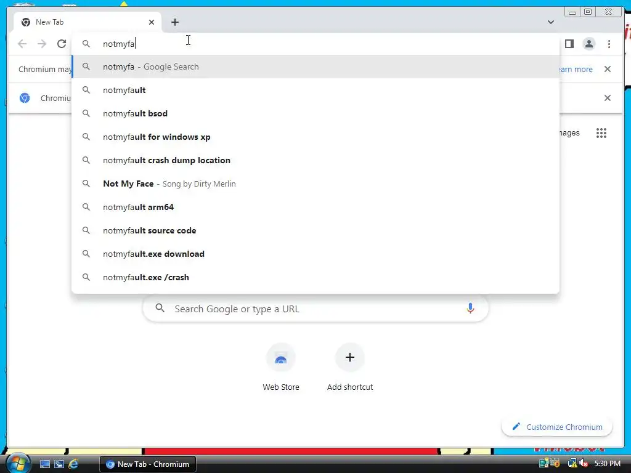
Task: Select 'Not My Face' song suggestion
Action: 315,184
